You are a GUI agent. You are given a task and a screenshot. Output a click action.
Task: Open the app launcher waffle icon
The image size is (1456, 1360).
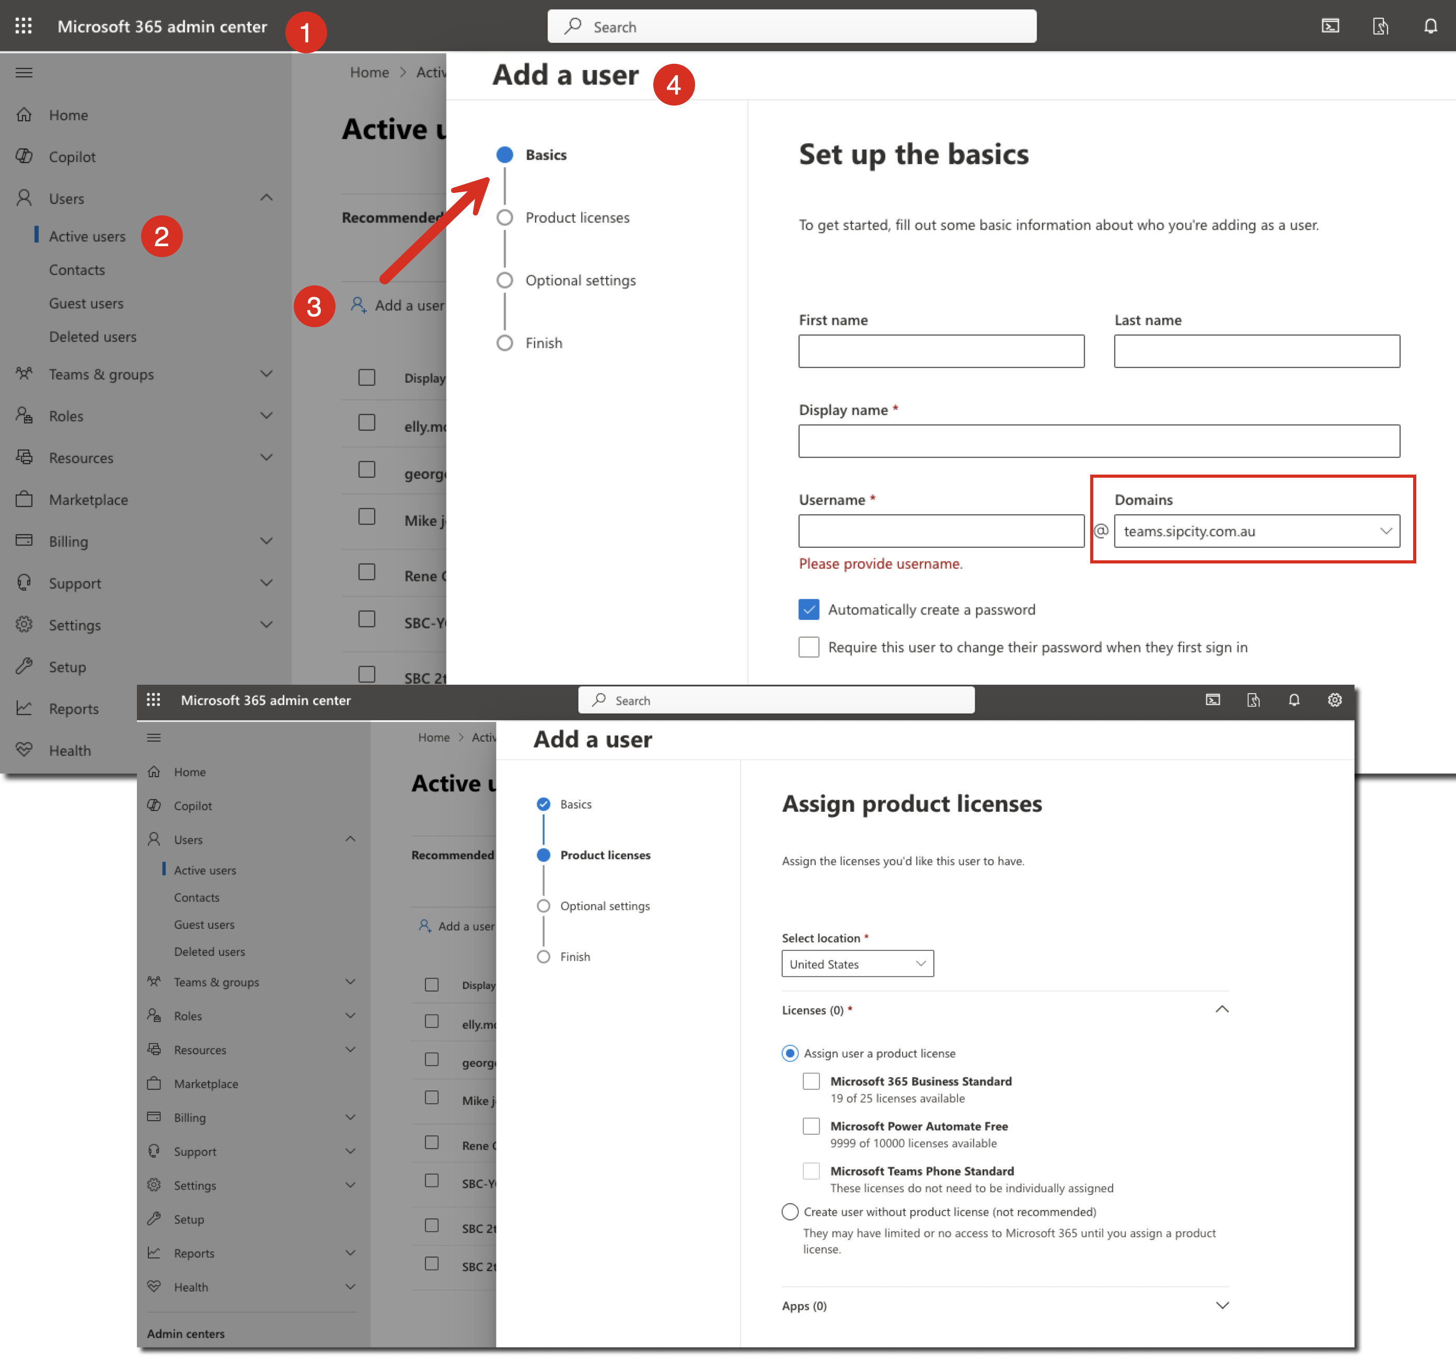[24, 26]
